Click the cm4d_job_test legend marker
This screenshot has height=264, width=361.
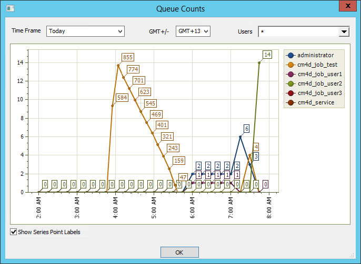pos(290,65)
